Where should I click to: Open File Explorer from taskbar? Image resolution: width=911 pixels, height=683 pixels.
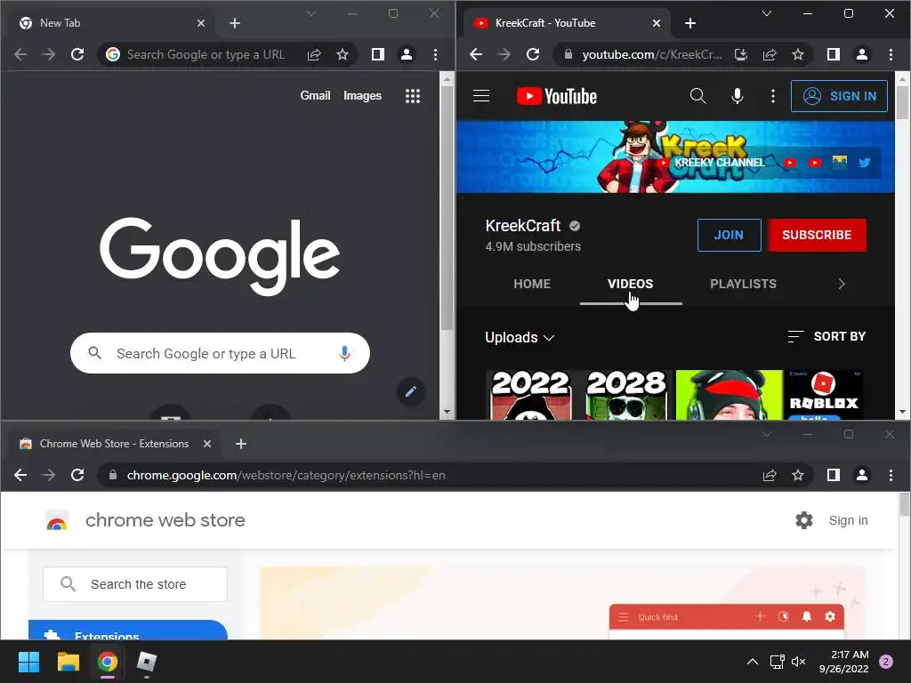(68, 662)
